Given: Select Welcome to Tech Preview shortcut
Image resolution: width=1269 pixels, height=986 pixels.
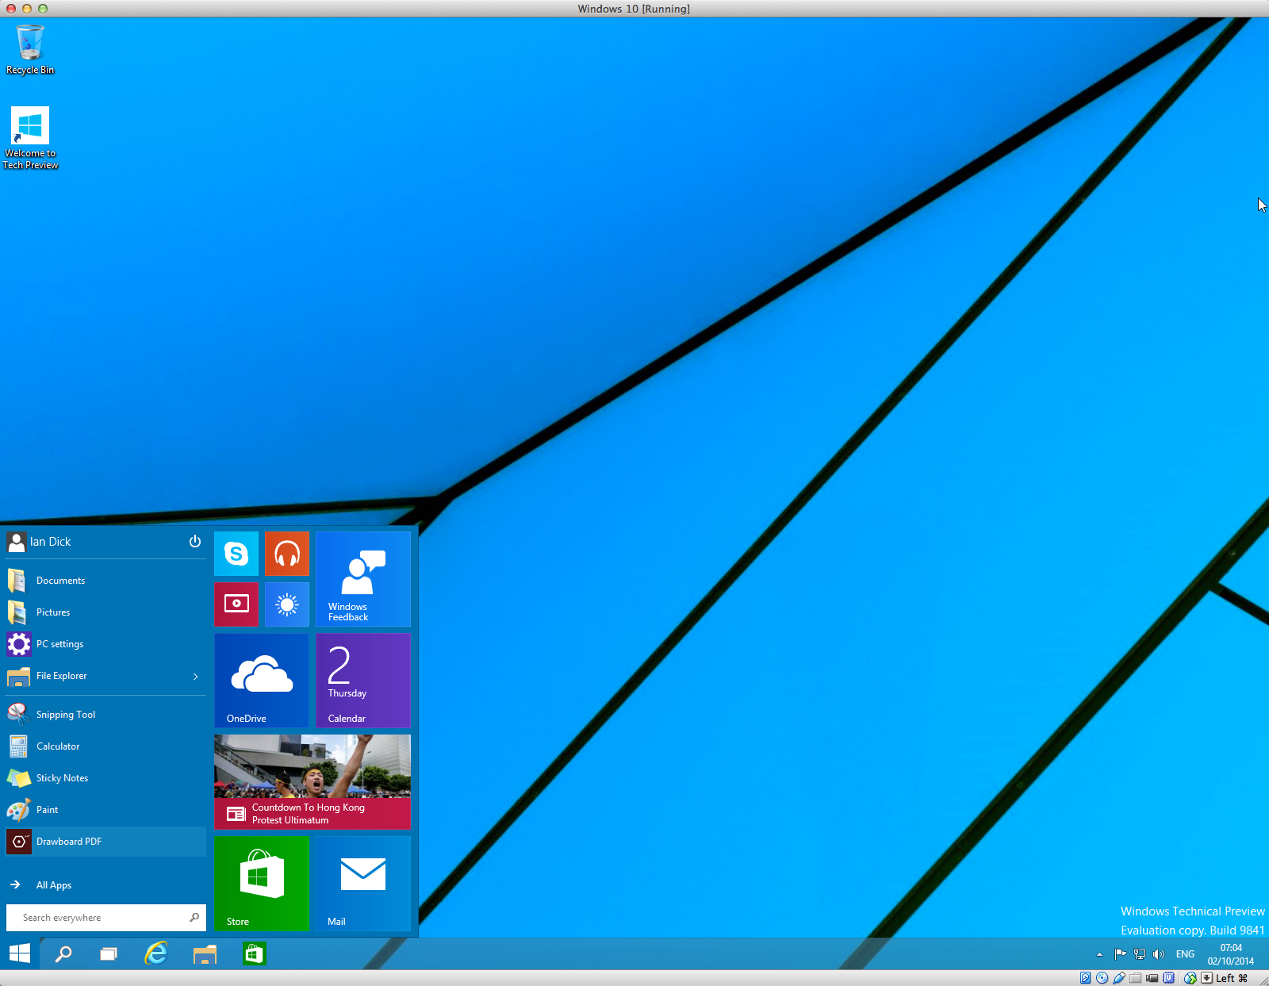Looking at the screenshot, I should (x=30, y=138).
